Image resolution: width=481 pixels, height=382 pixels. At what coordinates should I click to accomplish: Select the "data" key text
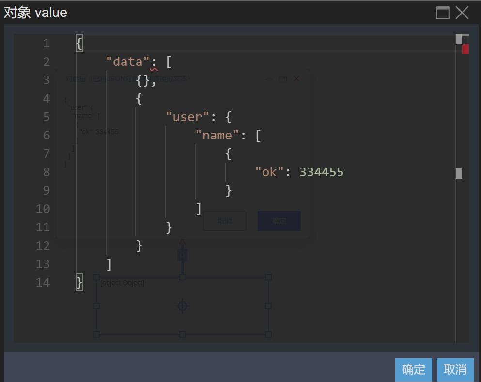[x=127, y=61]
